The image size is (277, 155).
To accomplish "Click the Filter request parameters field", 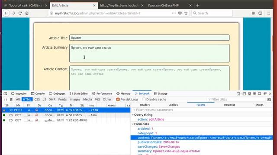I will point(202,110).
